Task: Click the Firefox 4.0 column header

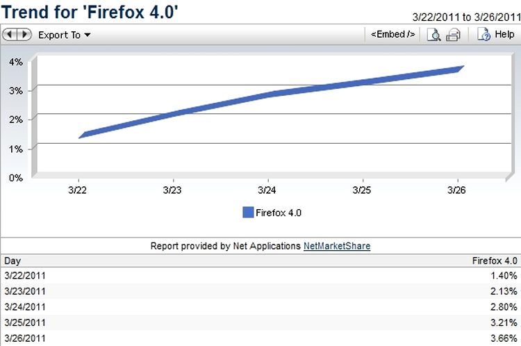Action: click(495, 261)
